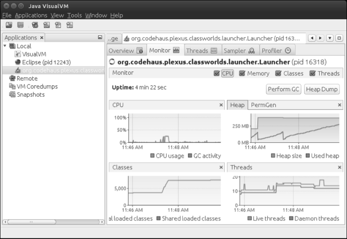Screen dimensions: 347x239
Task: Open the document list dropdown arrow
Action: click(330, 38)
